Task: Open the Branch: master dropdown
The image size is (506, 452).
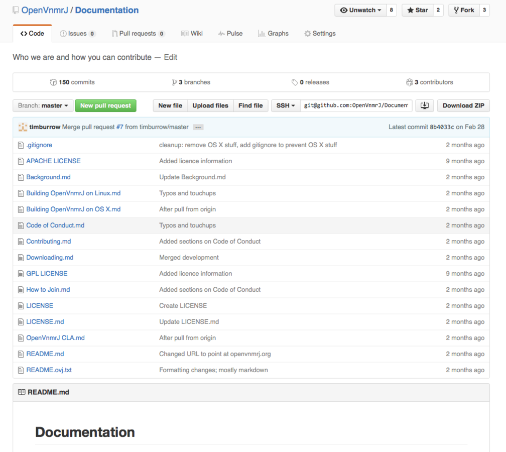Action: click(43, 105)
